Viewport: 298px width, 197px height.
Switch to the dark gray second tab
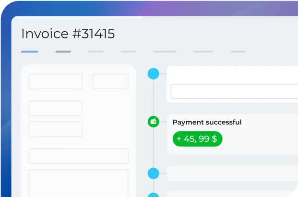click(63, 51)
